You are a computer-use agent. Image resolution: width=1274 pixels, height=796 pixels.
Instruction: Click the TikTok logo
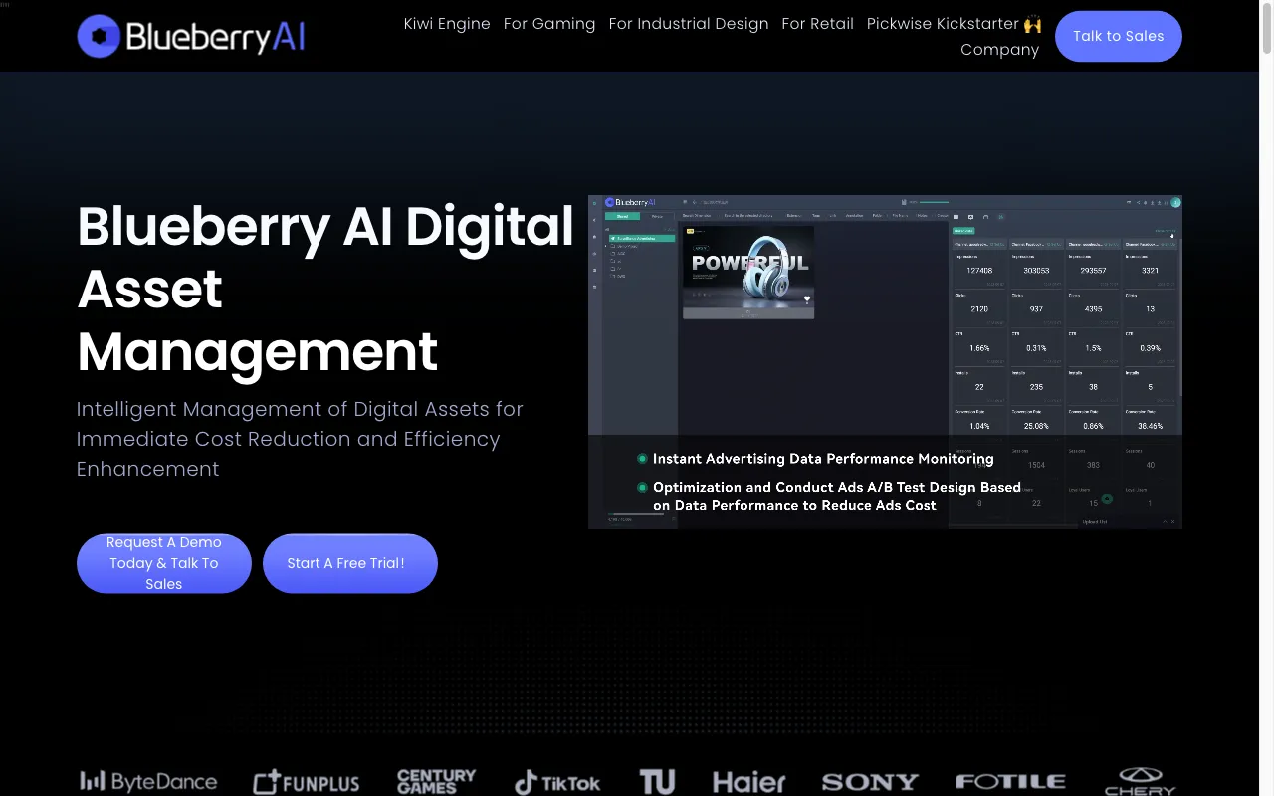[557, 783]
